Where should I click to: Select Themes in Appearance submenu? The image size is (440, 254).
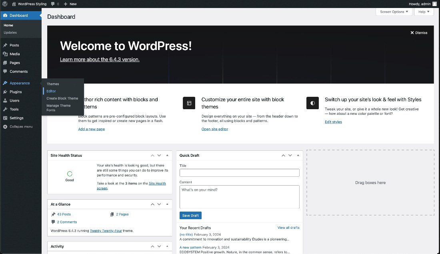(53, 84)
